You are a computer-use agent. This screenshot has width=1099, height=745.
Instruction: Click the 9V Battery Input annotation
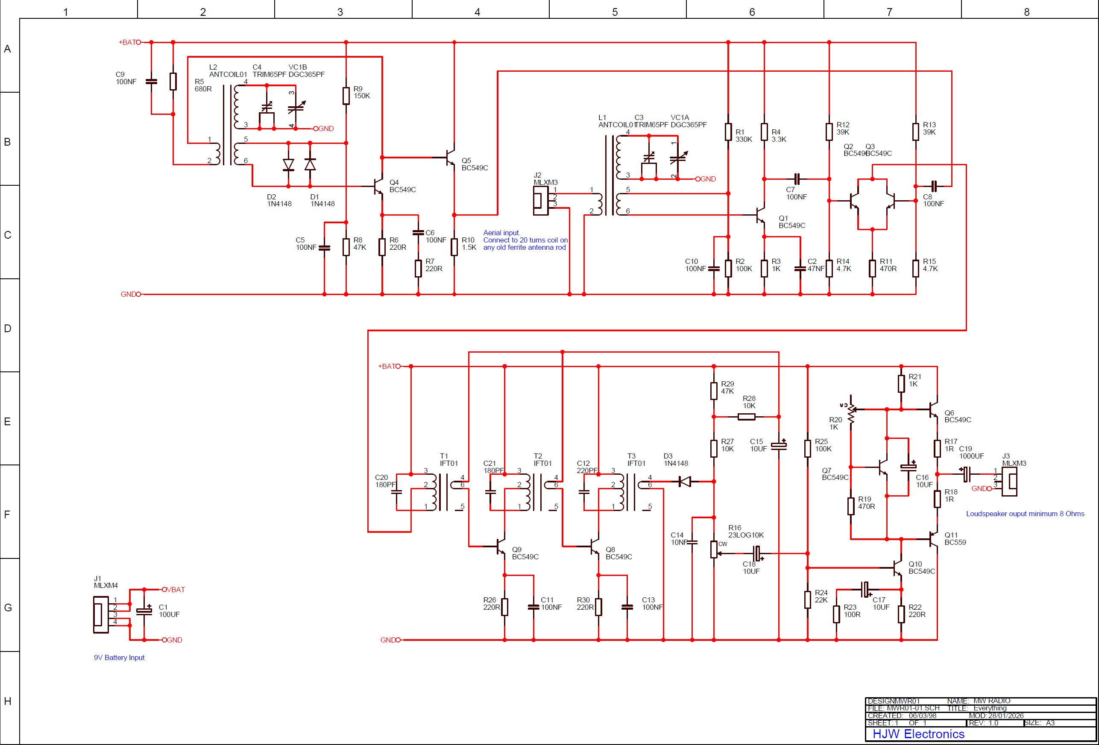click(x=120, y=657)
